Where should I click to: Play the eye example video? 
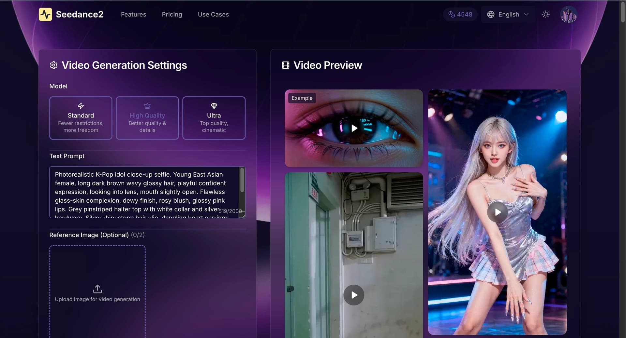[x=354, y=128]
